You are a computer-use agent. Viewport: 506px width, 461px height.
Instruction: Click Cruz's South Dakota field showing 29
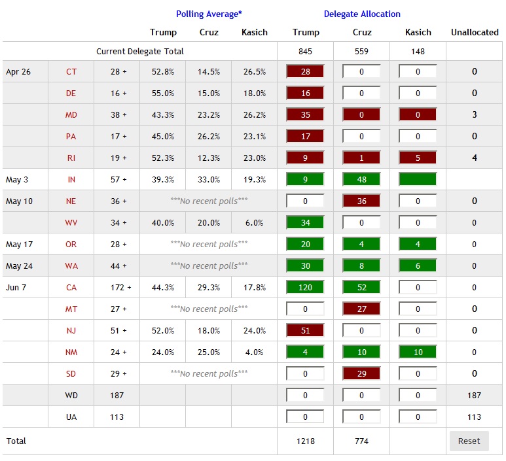click(361, 373)
